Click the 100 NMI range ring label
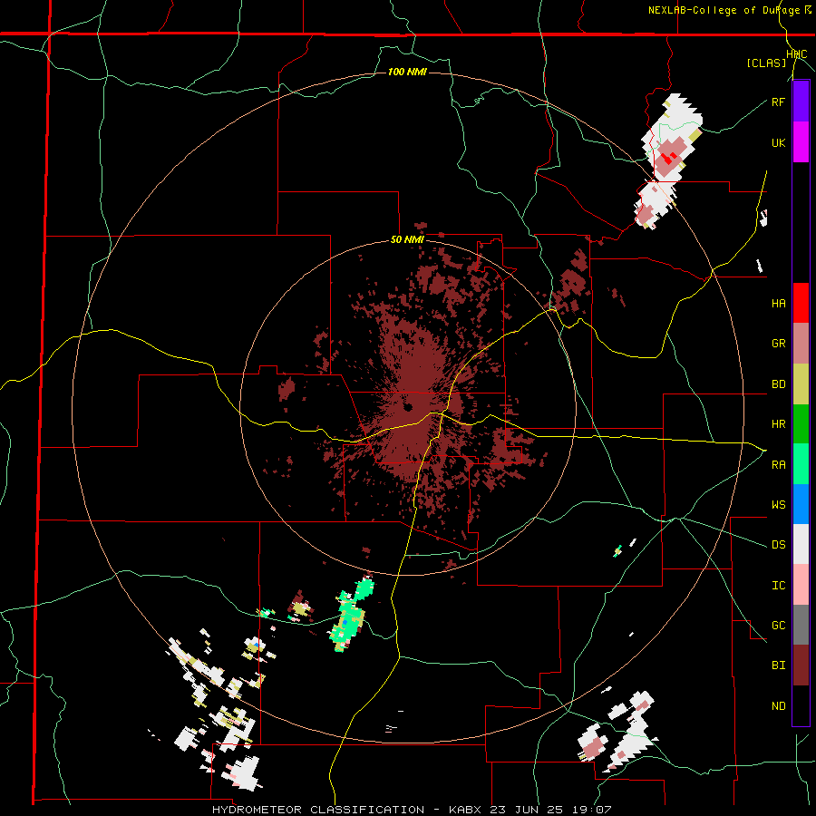The width and height of the screenshot is (816, 816). pyautogui.click(x=407, y=72)
